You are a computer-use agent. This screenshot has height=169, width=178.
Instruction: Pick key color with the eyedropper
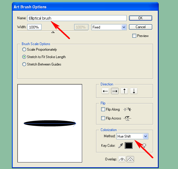coord(120,146)
